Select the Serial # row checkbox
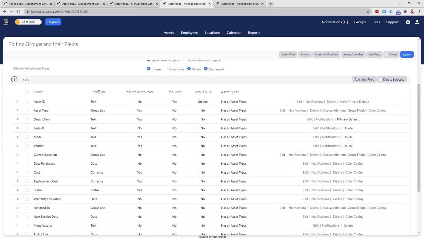Screen dimensions: 424x238 [27, 128]
